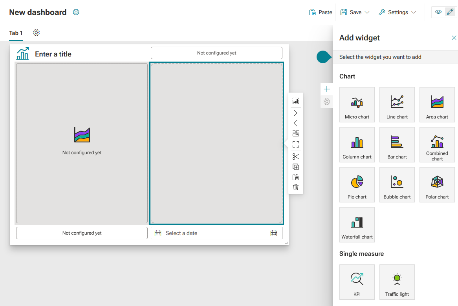458x306 pixels.
Task: Click the plus add widget side button
Action: 327,89
